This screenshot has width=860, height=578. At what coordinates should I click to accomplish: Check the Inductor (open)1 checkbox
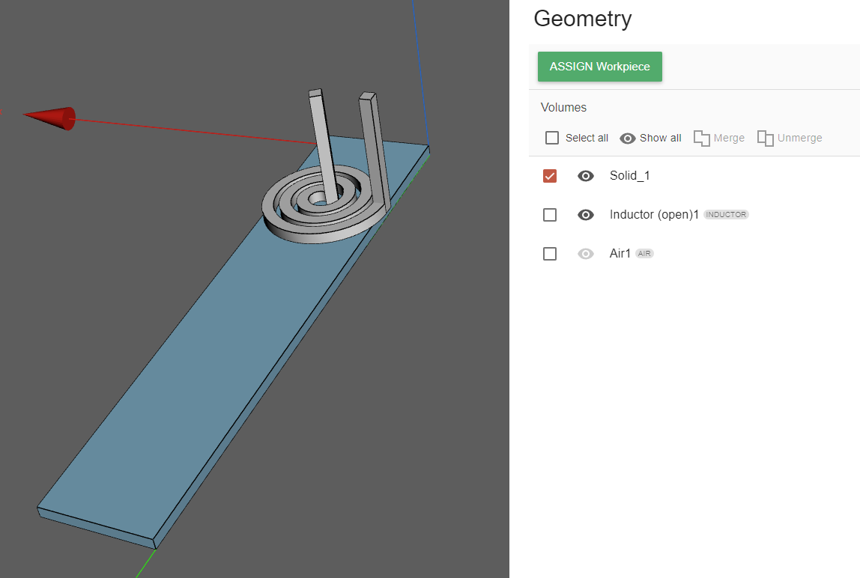click(x=550, y=215)
